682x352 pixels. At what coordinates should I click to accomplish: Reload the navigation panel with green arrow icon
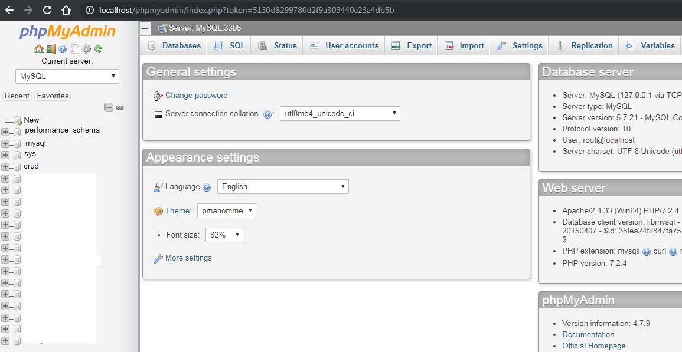[97, 50]
